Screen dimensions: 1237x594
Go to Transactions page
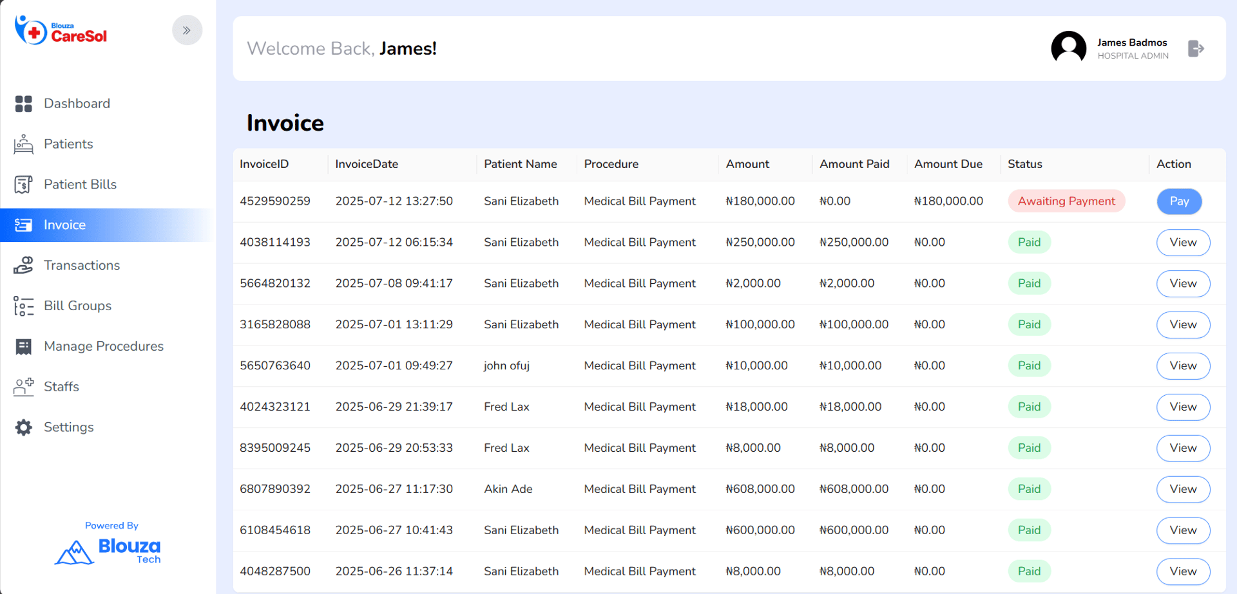tap(82, 265)
